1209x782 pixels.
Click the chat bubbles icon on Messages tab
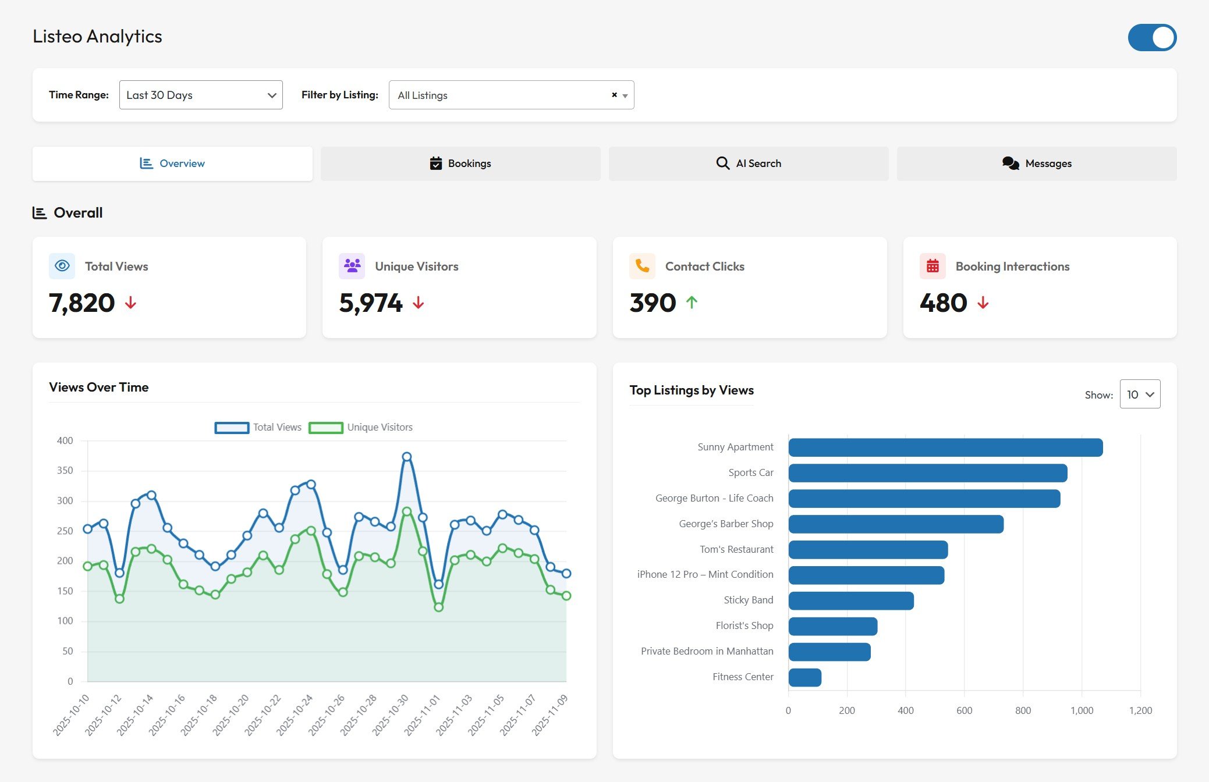click(1010, 163)
